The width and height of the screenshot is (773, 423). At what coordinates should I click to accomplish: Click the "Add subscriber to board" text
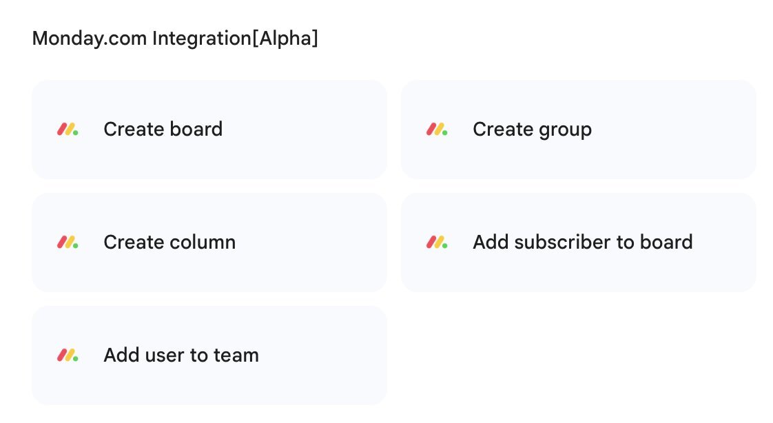pos(582,243)
